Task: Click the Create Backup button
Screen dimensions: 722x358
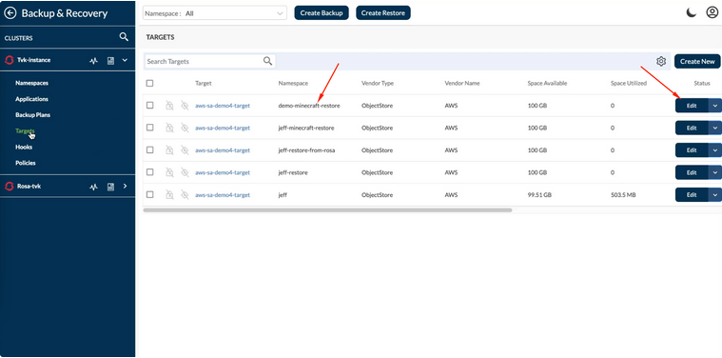Action: coord(322,13)
